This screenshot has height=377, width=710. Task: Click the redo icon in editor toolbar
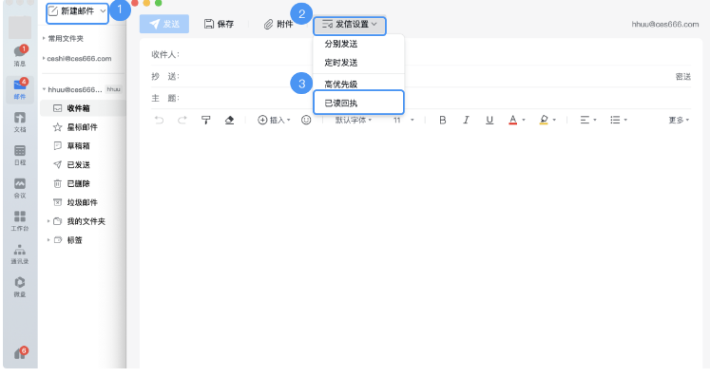coord(182,120)
